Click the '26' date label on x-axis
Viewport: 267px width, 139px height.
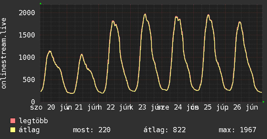point(237,107)
